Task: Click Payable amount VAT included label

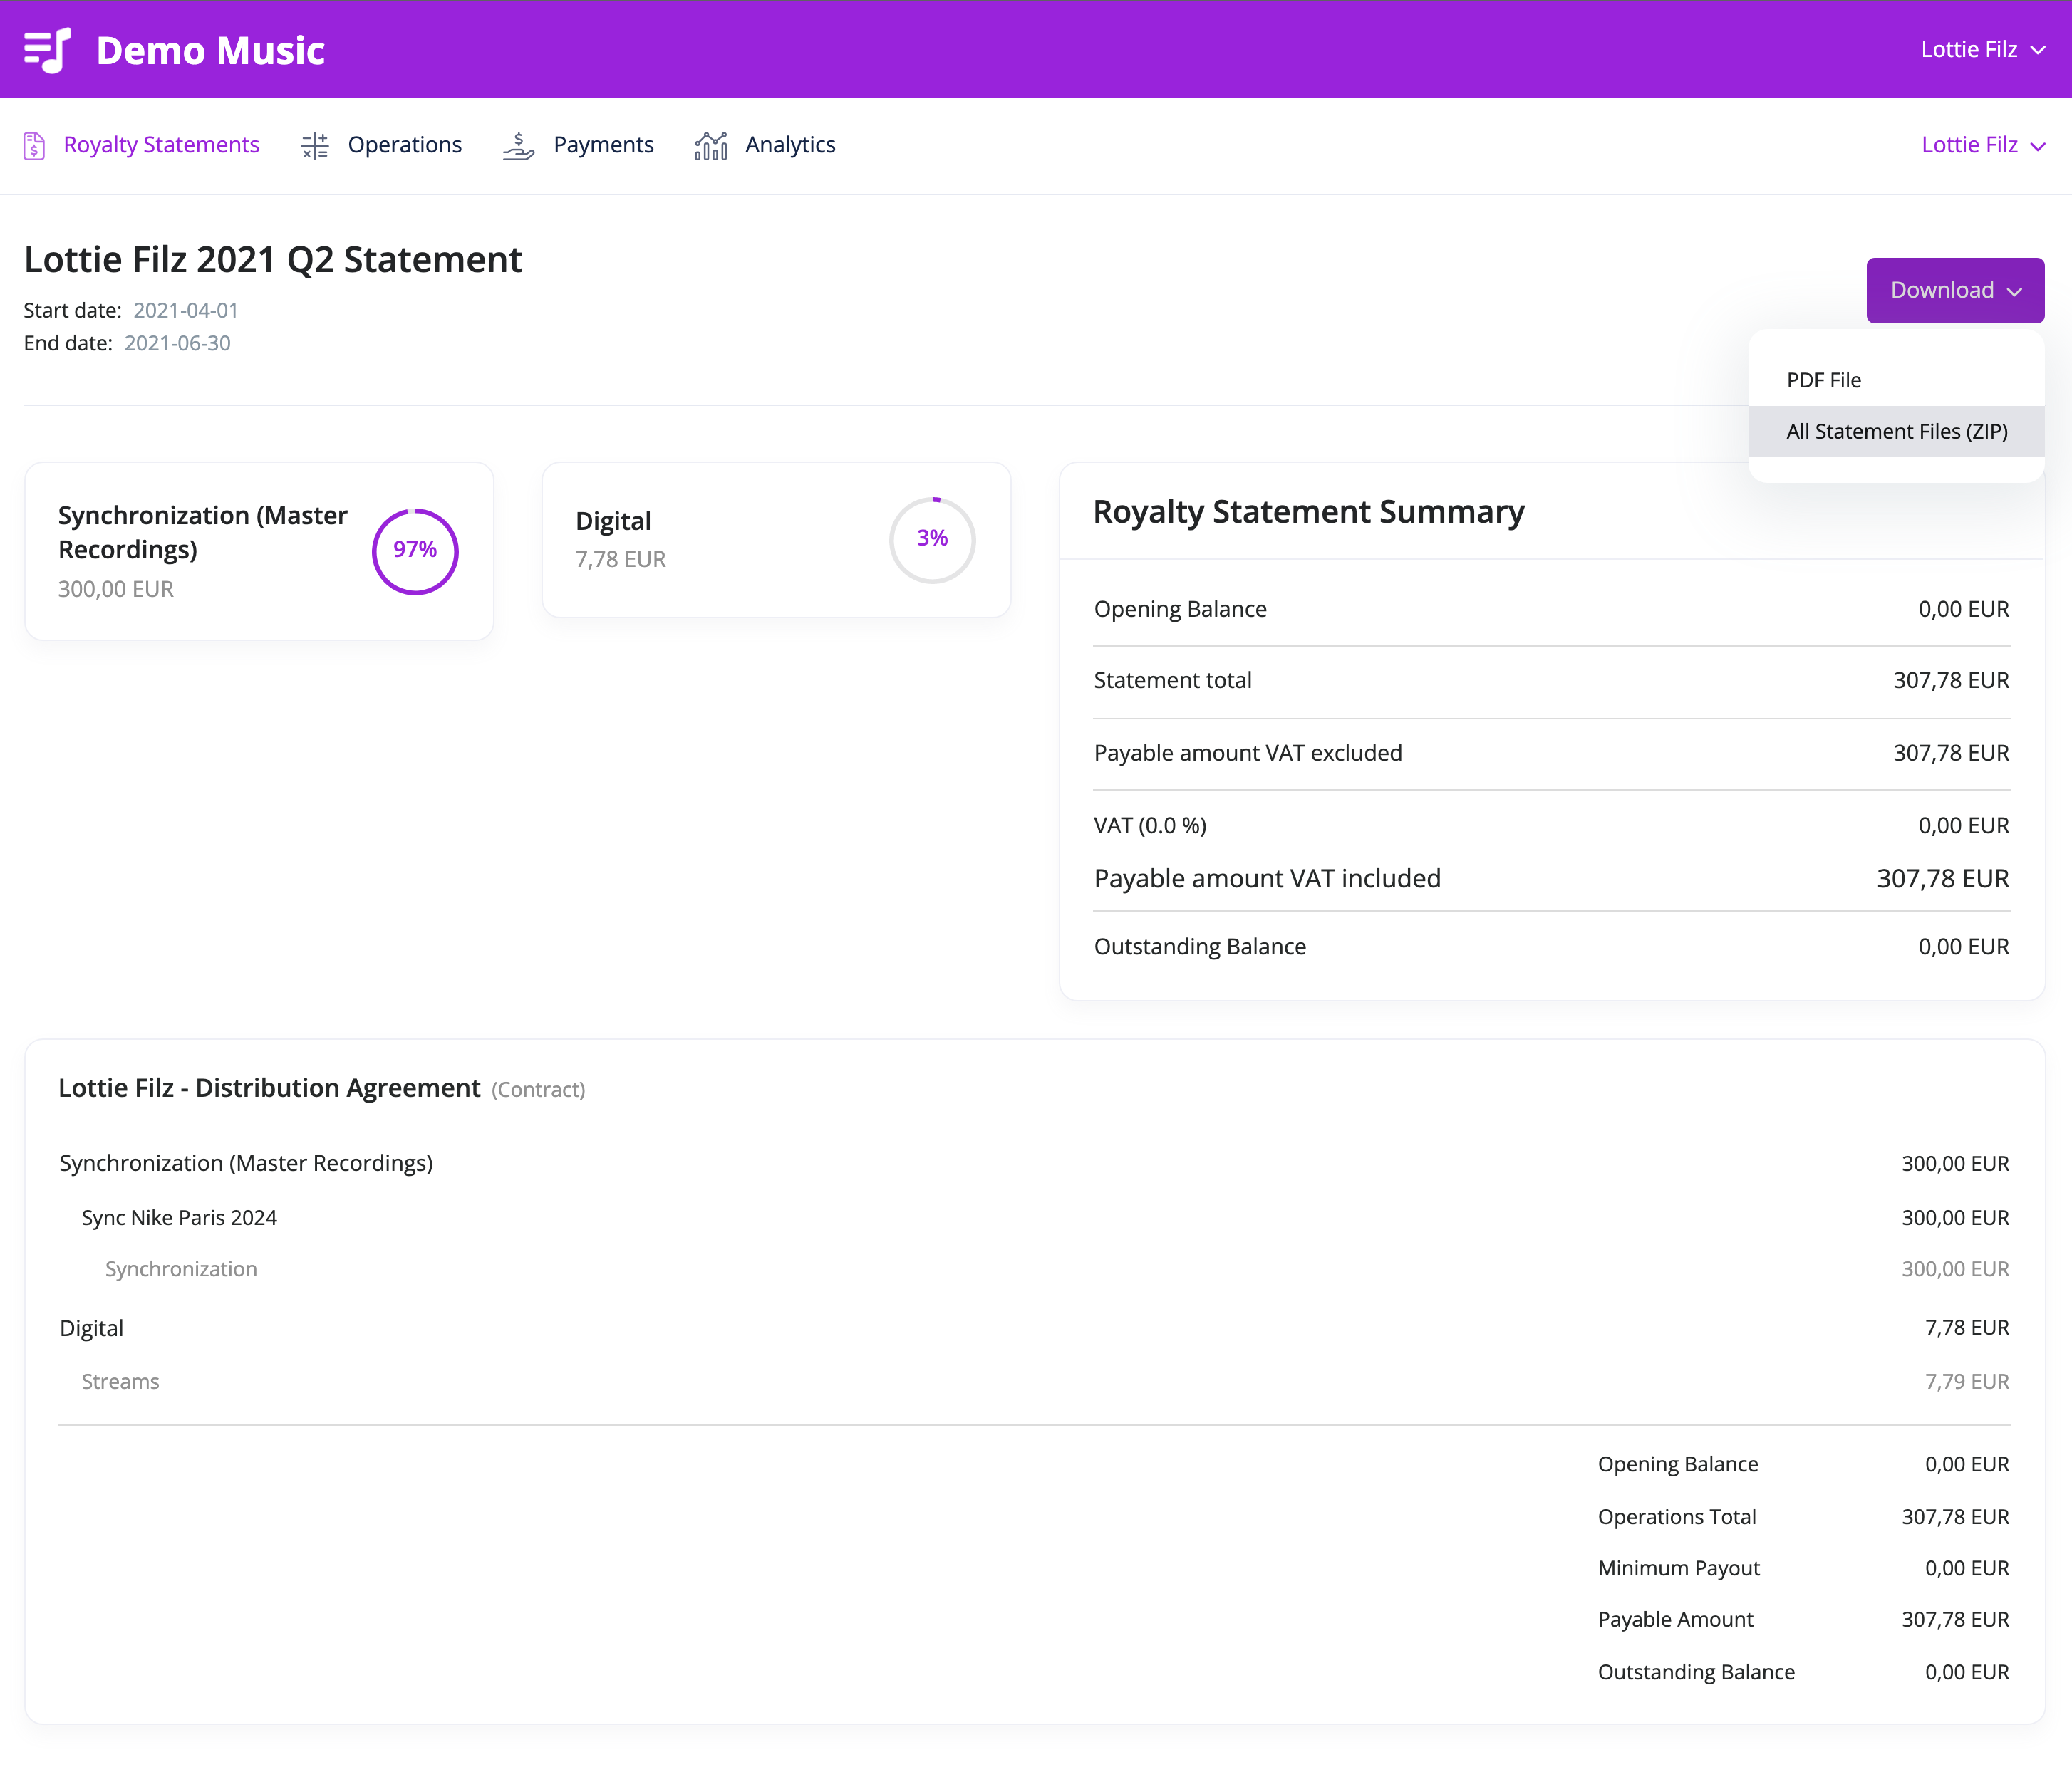Action: pos(1267,878)
